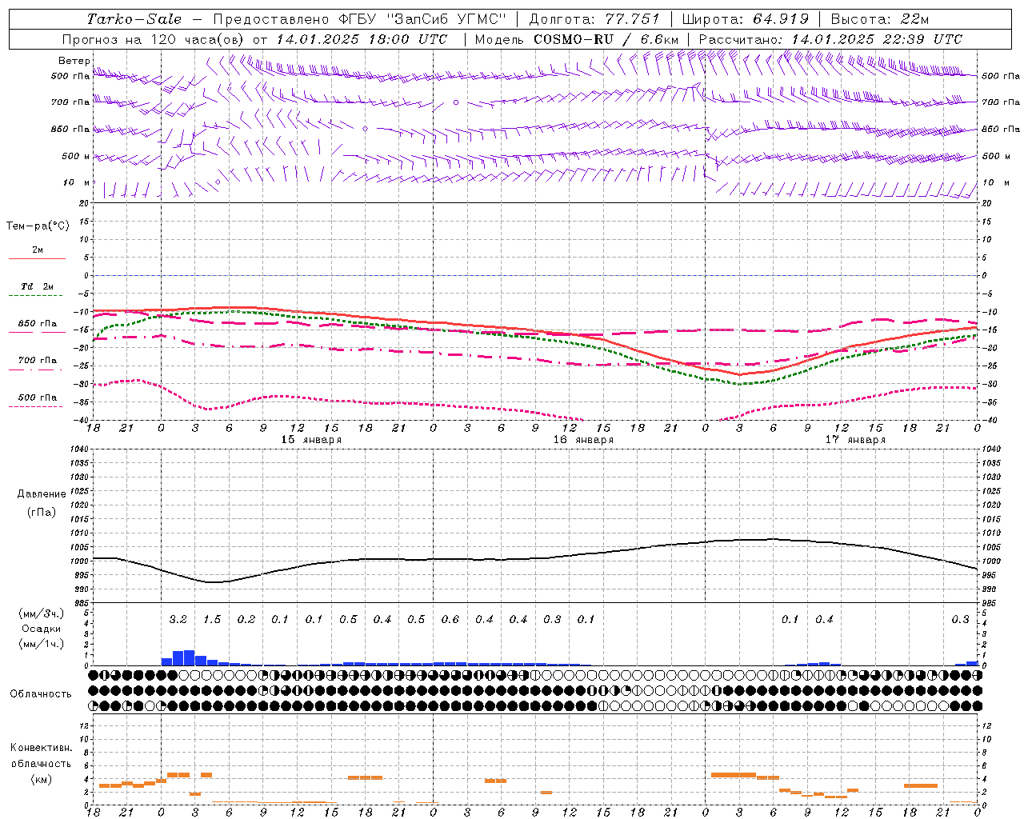Select the 0.2 precipitation value
The width and height of the screenshot is (1024, 819).
(x=246, y=620)
